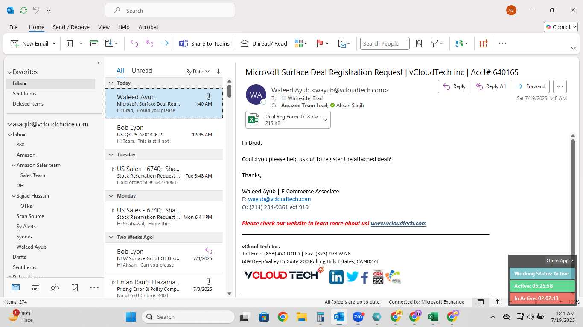Viewport: 583px width, 327px height.
Task: Click the ribbon Reply arrow icon
Action: tap(134, 43)
